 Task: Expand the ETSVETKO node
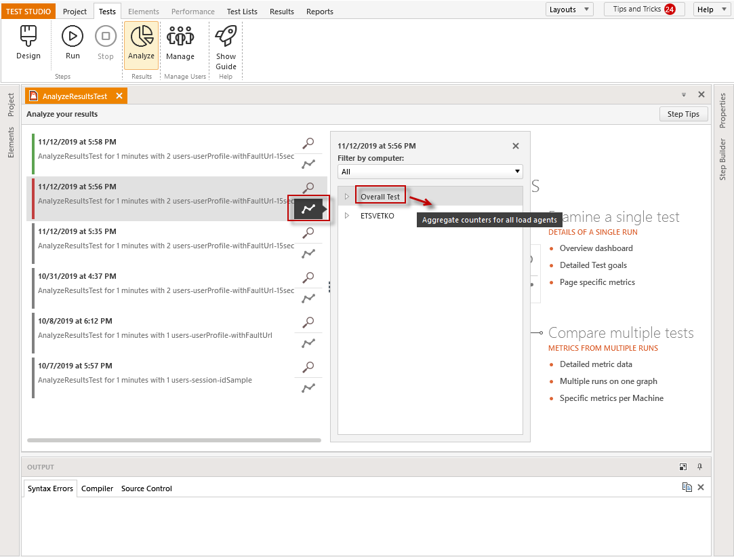(347, 216)
